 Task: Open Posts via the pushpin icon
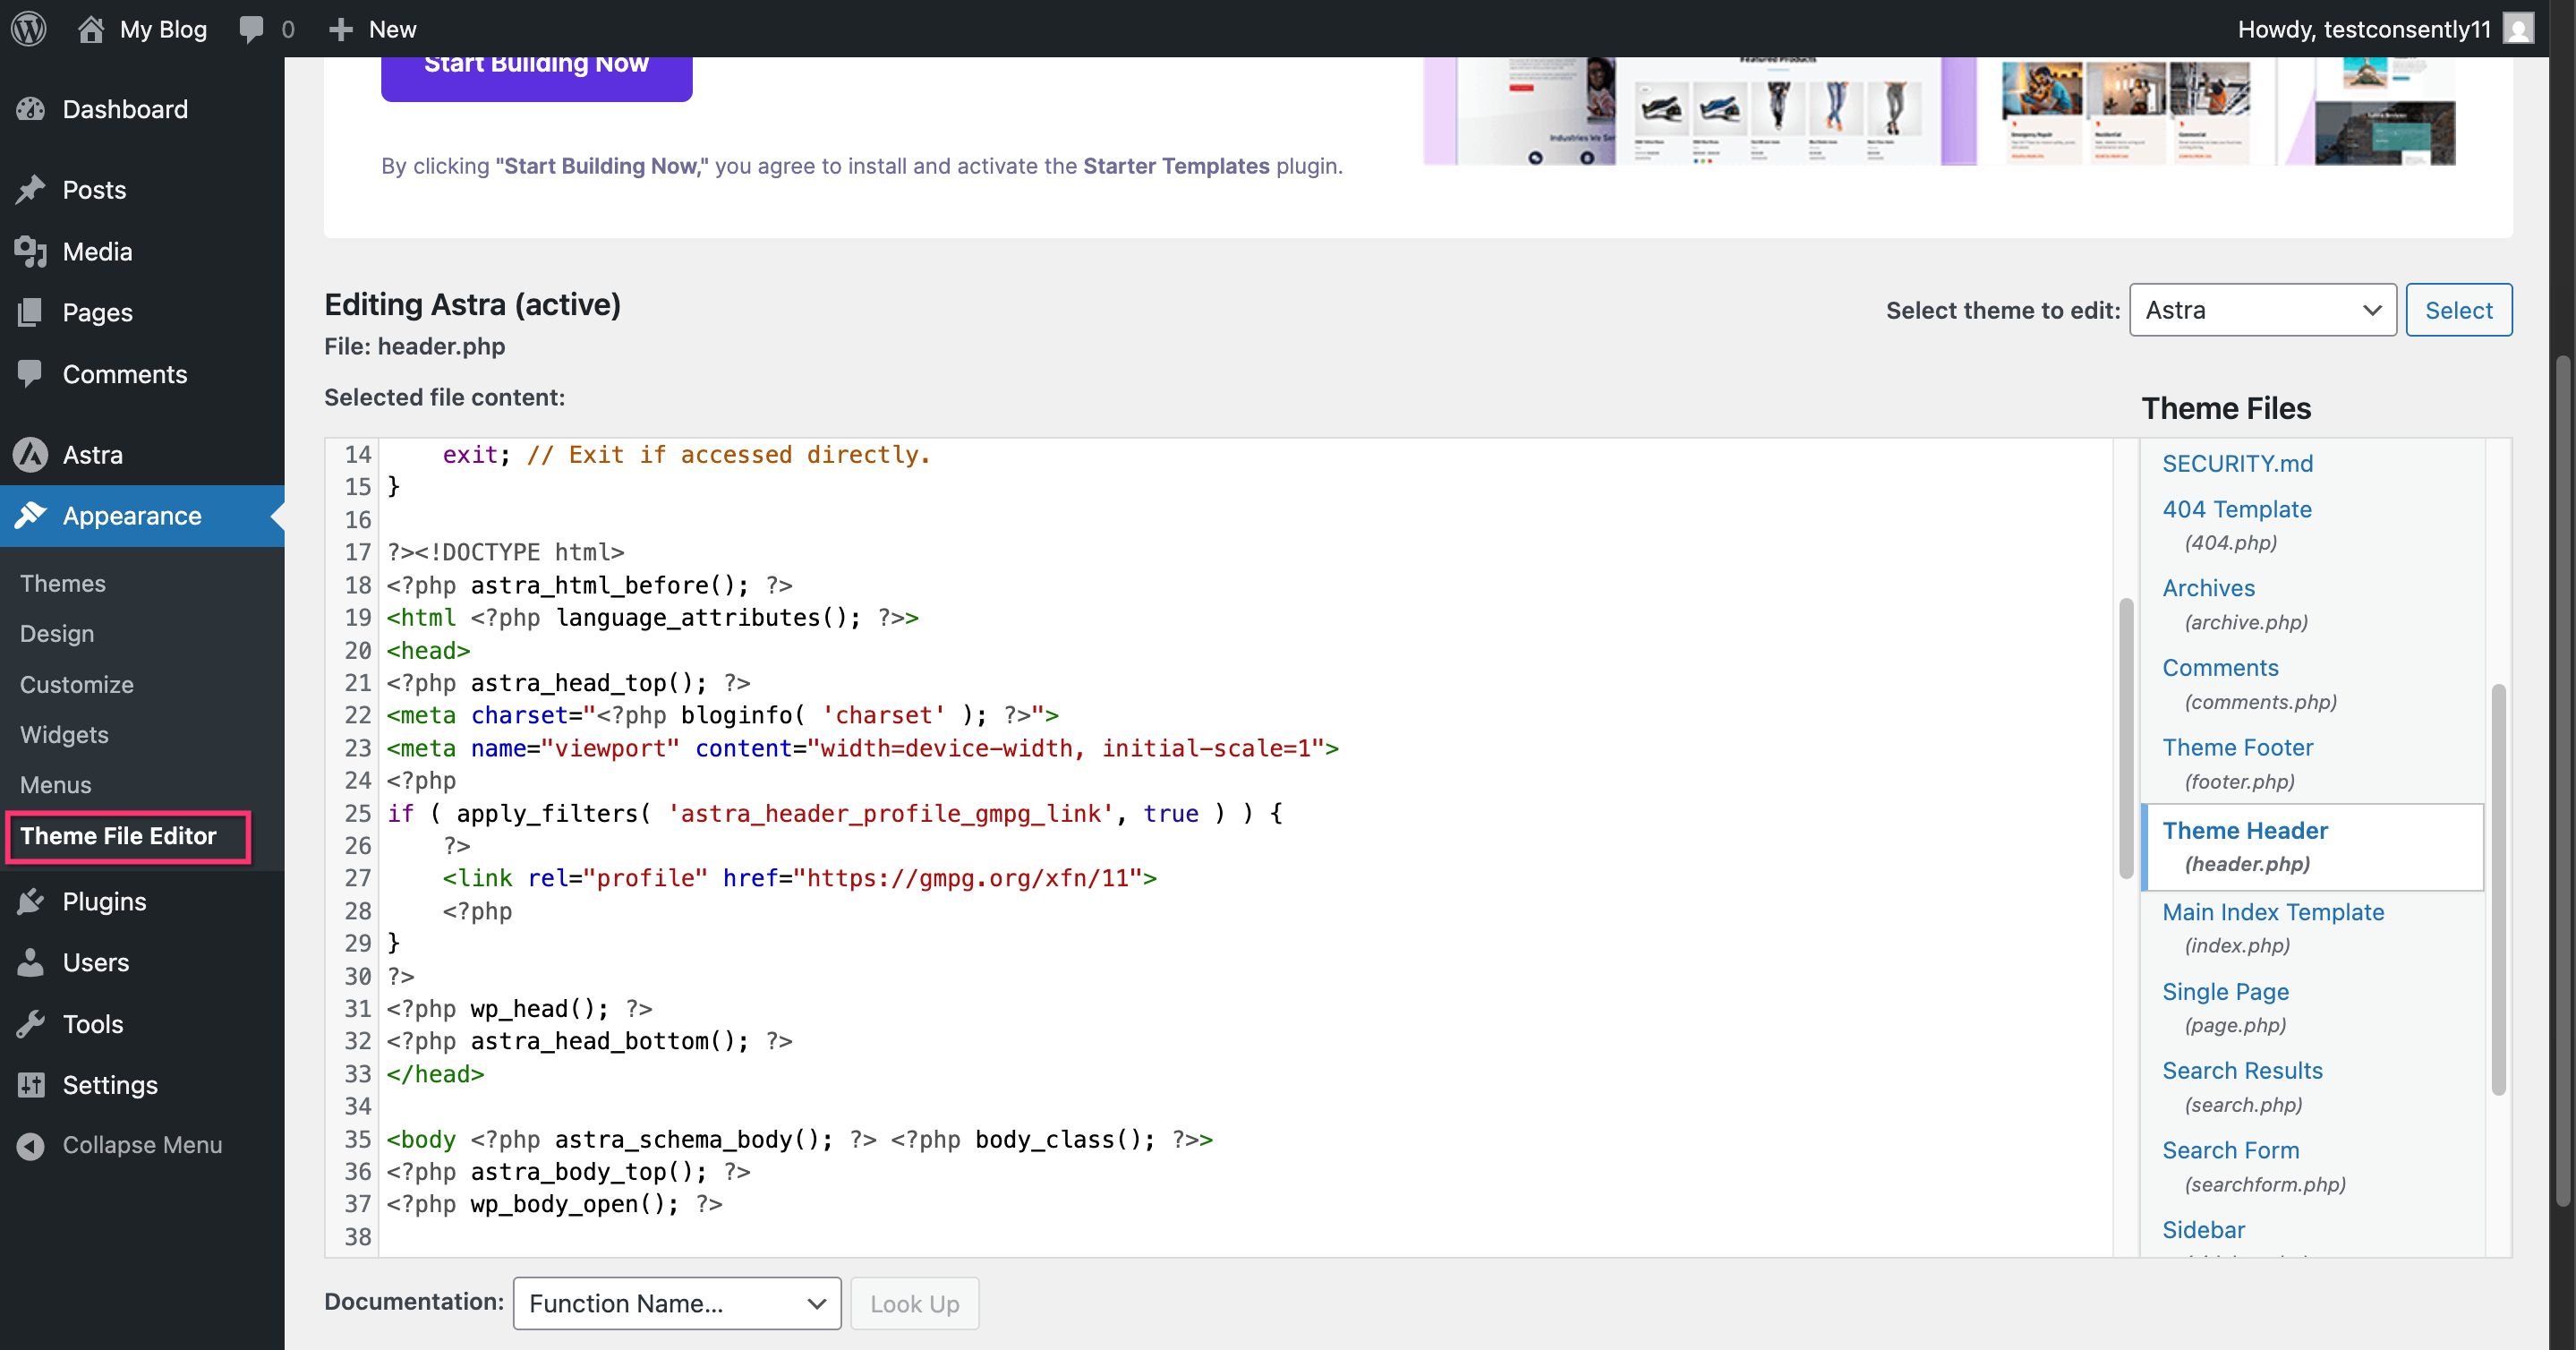click(x=31, y=189)
